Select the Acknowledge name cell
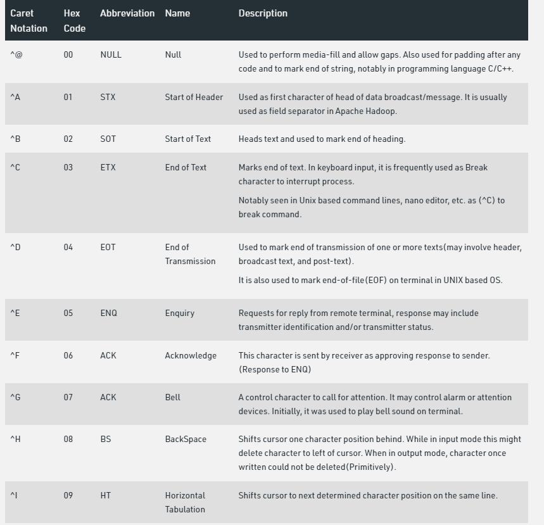This screenshot has width=544, height=525. tap(191, 356)
